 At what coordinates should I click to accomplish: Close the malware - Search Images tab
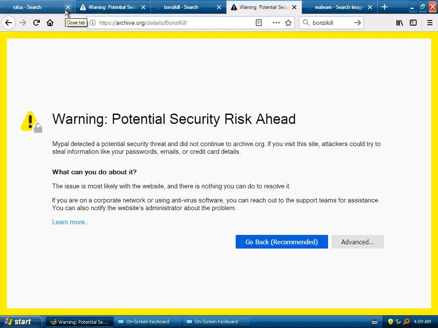click(370, 7)
